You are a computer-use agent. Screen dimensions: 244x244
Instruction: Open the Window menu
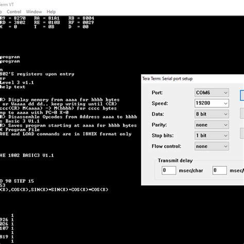coord(34,12)
